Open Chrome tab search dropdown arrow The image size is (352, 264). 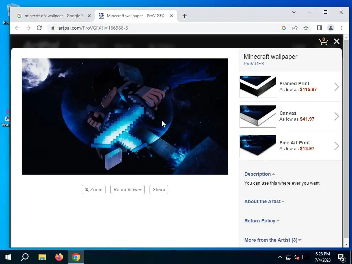pos(294,12)
